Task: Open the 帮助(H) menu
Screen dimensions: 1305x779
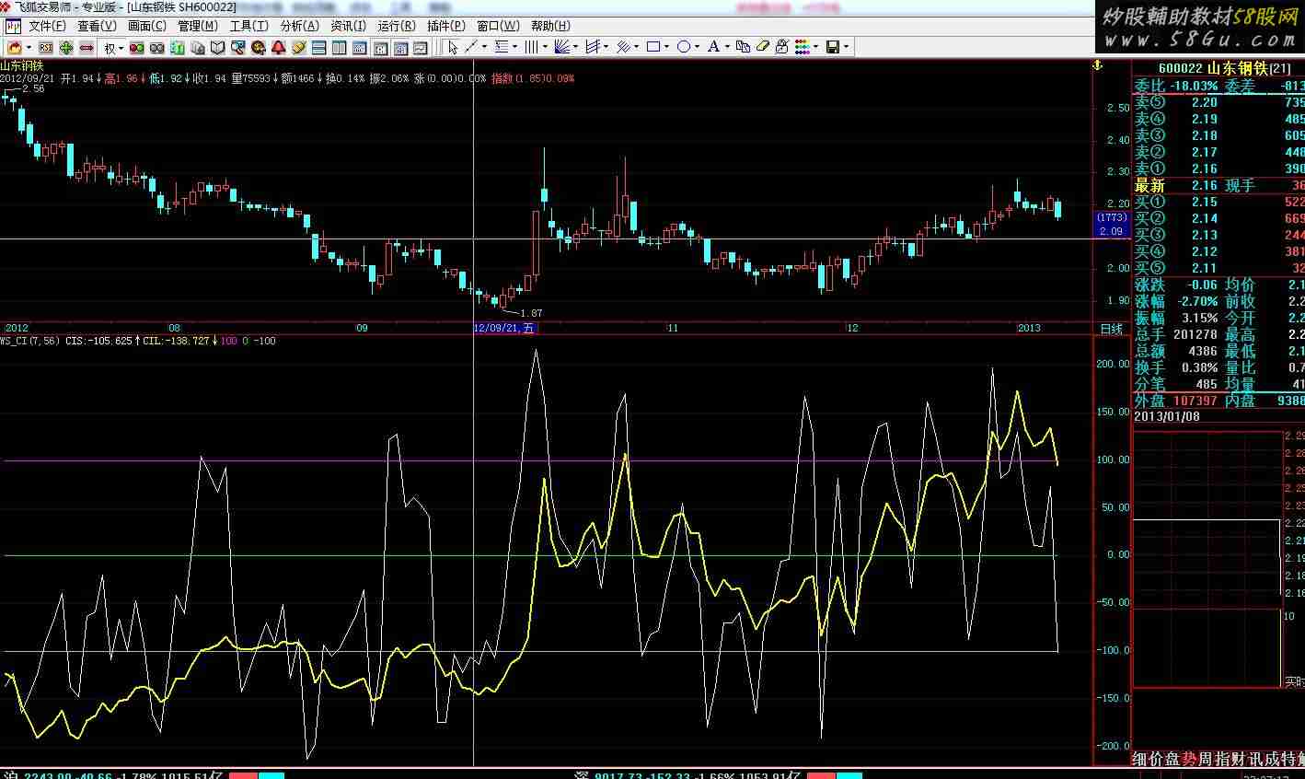Action: tap(550, 26)
